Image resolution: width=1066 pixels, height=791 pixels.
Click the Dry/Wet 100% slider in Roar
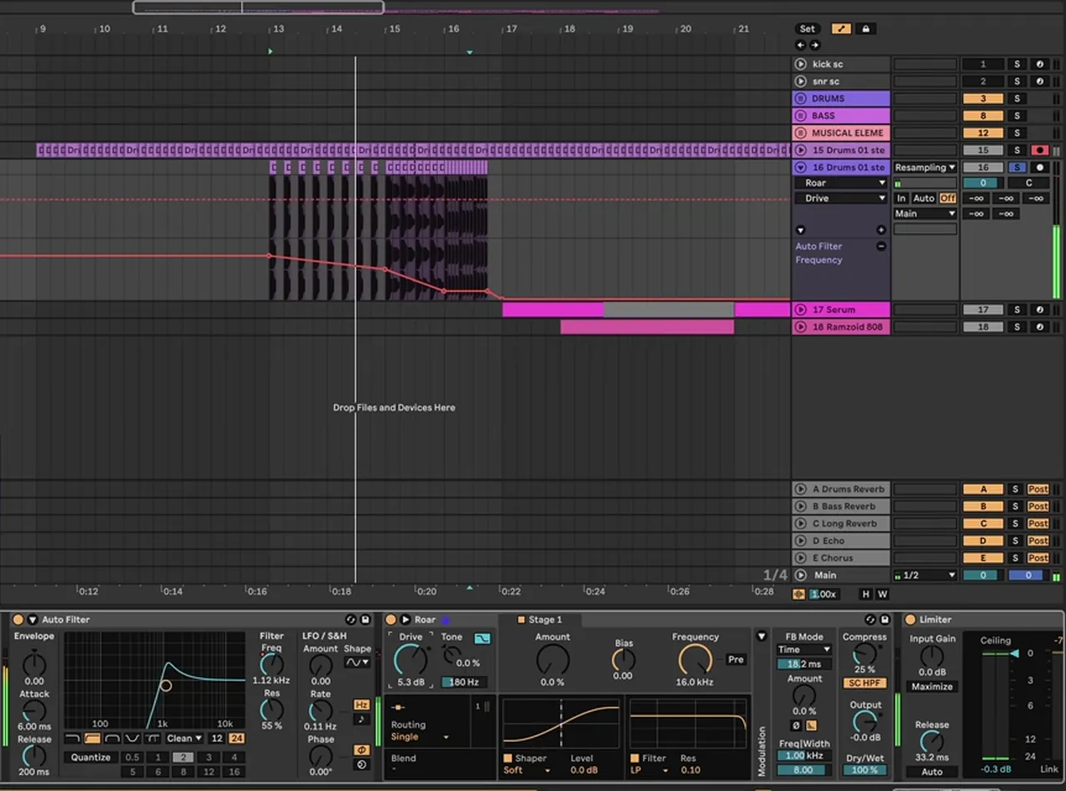pyautogui.click(x=865, y=770)
